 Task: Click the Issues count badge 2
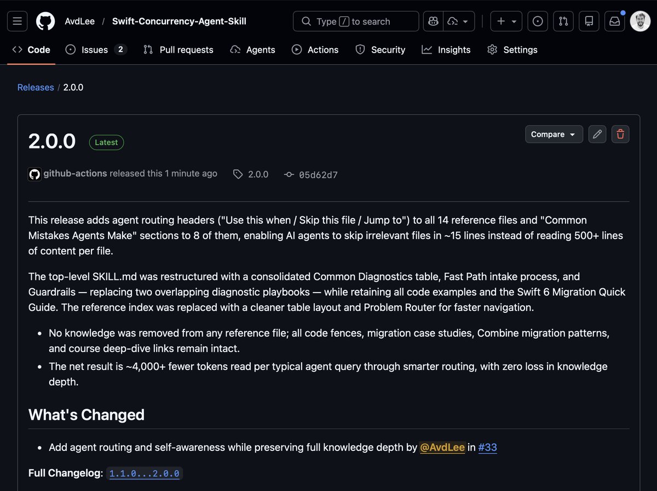click(x=120, y=49)
